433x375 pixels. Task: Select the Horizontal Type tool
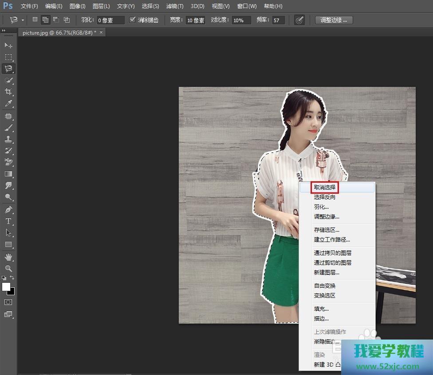(8, 221)
